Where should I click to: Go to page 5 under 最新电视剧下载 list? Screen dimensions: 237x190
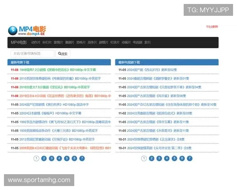(x=175, y=158)
